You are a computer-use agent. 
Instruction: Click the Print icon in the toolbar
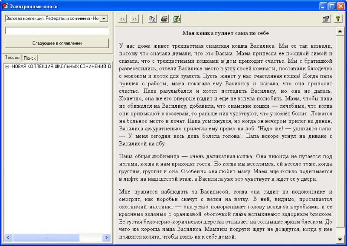click(x=164, y=19)
